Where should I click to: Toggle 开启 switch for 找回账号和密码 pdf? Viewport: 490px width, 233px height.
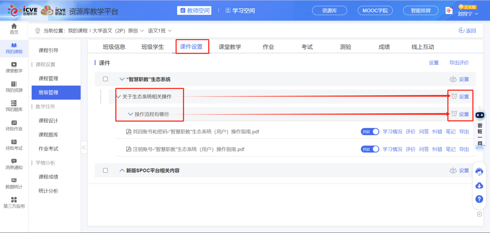click(370, 132)
